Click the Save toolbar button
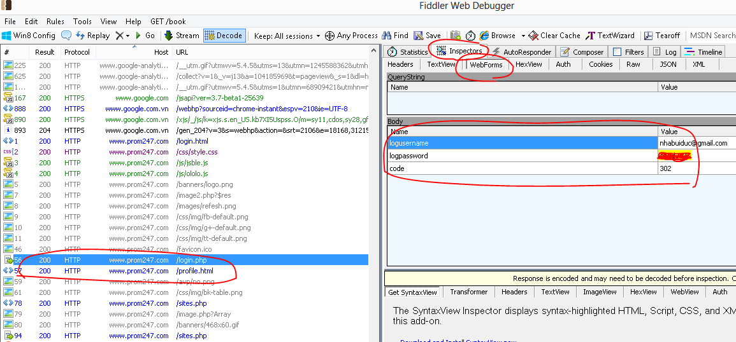 coord(427,36)
